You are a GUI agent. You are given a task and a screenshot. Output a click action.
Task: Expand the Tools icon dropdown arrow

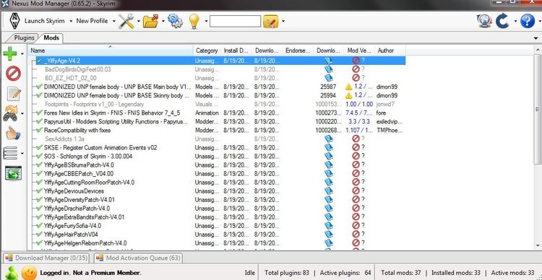(138, 21)
